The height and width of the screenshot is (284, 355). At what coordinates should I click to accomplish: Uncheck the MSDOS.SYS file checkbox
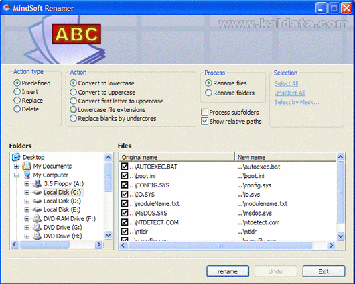(125, 213)
